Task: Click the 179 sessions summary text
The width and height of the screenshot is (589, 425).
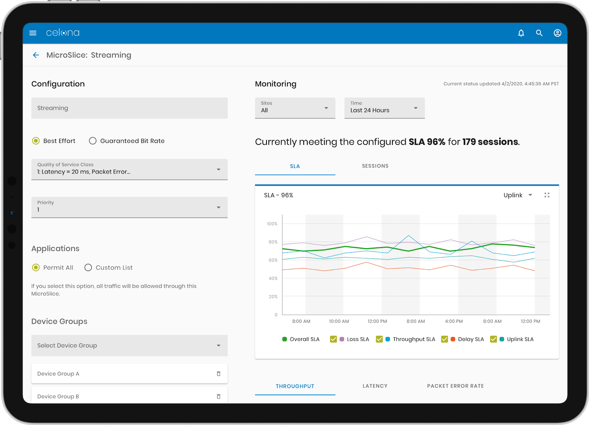Action: (x=490, y=142)
